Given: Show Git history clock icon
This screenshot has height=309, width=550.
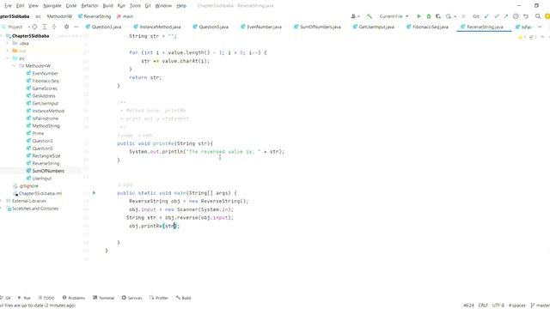Looking at the screenshot, I should 516,16.
